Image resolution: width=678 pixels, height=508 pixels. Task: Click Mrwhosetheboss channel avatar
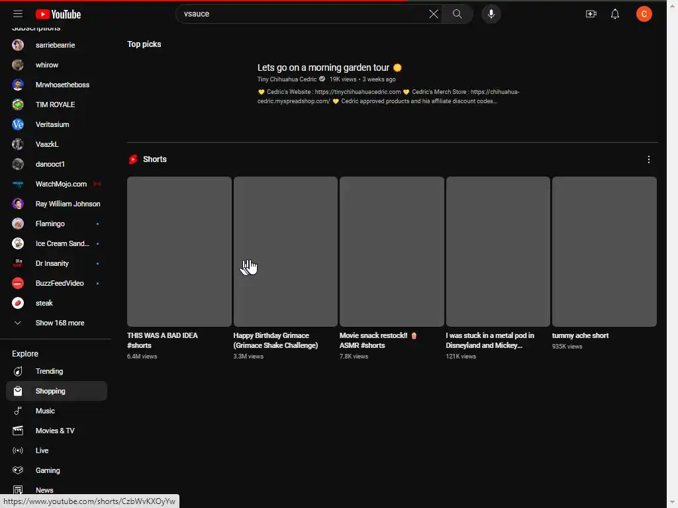18,85
